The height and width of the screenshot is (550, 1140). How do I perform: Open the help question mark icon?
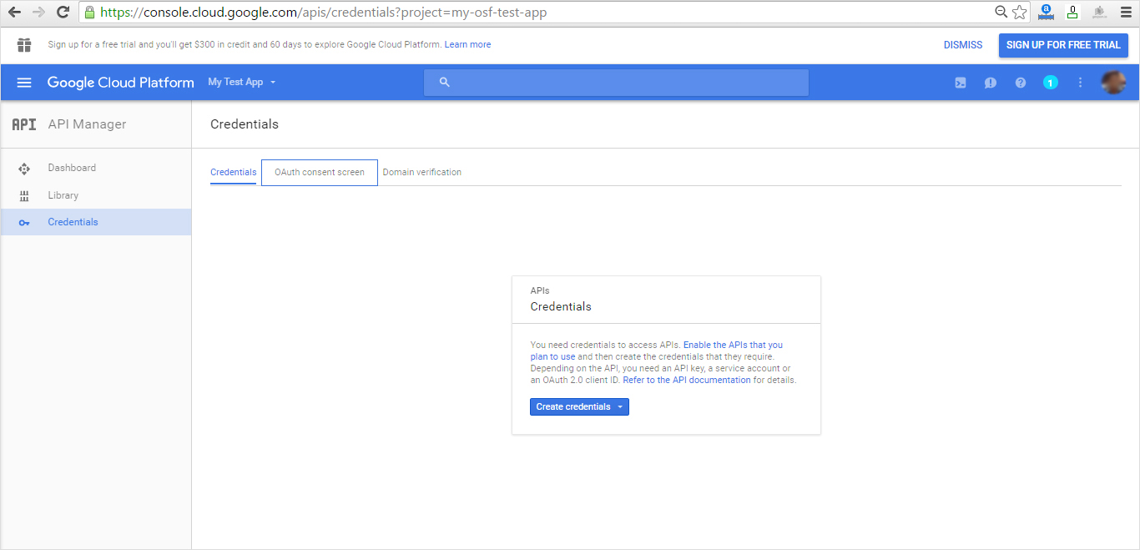tap(1021, 83)
